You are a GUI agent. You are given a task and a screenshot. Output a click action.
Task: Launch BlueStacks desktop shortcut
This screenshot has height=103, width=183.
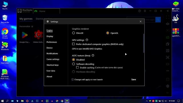coord(5,46)
